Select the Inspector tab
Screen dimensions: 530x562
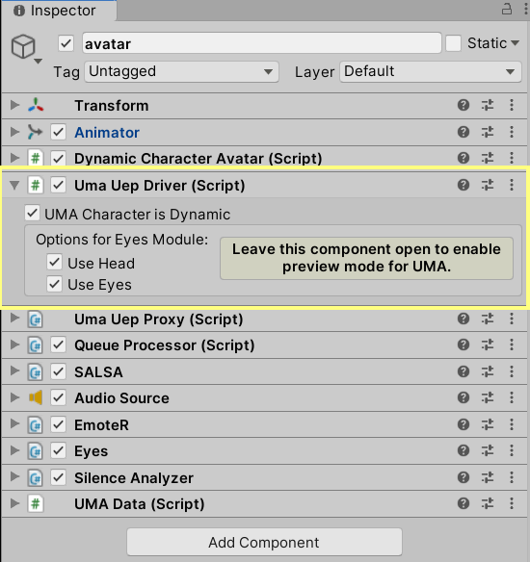click(59, 11)
